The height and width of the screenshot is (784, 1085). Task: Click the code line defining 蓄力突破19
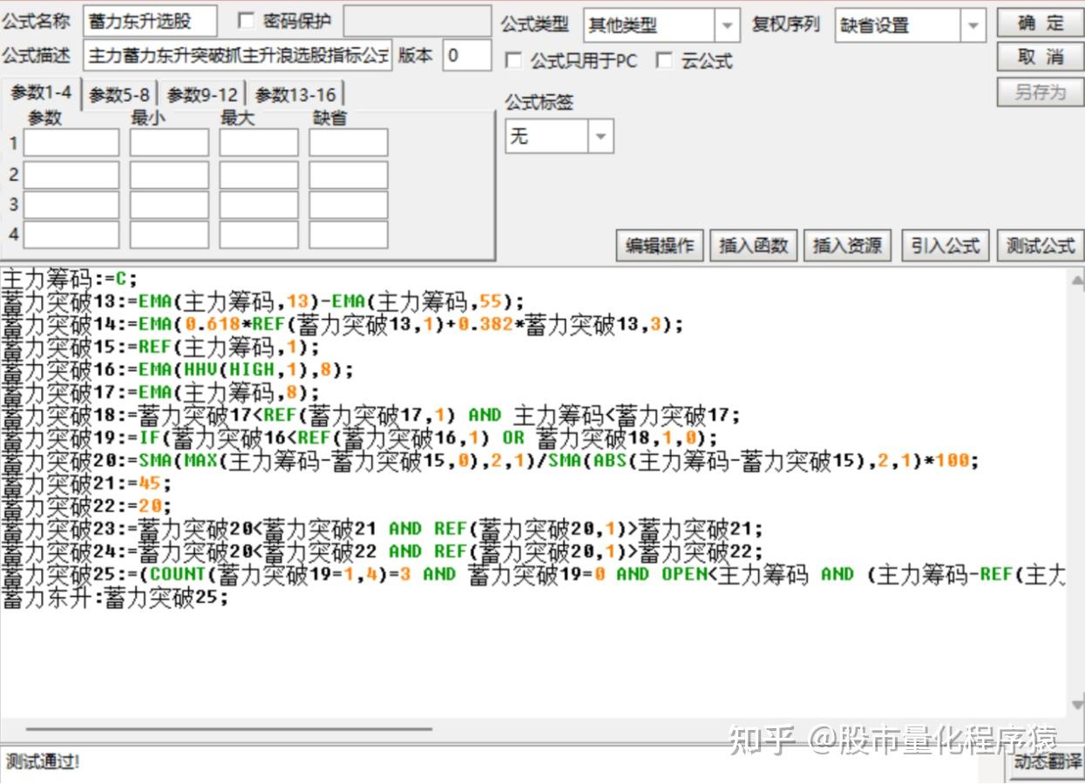pos(359,437)
